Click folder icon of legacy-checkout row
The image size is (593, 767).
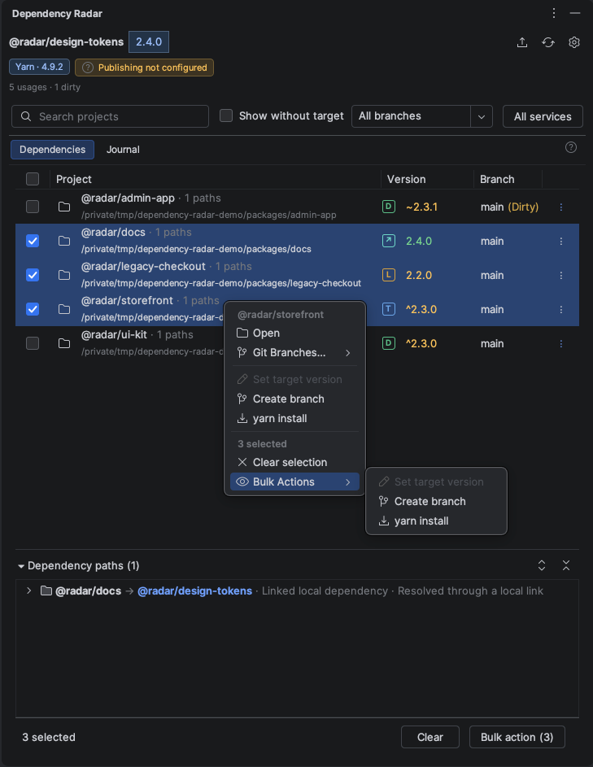(64, 275)
